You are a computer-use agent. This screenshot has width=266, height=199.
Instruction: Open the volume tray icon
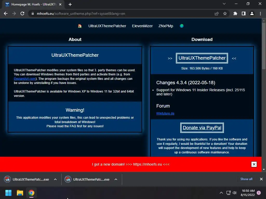(x=235, y=193)
